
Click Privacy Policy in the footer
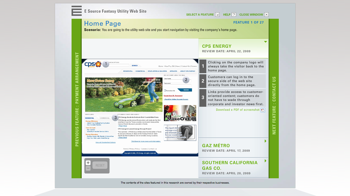134,149
